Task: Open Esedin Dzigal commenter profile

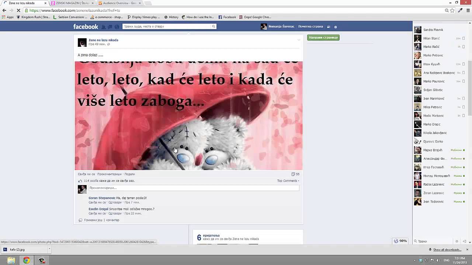Action: click(x=98, y=209)
